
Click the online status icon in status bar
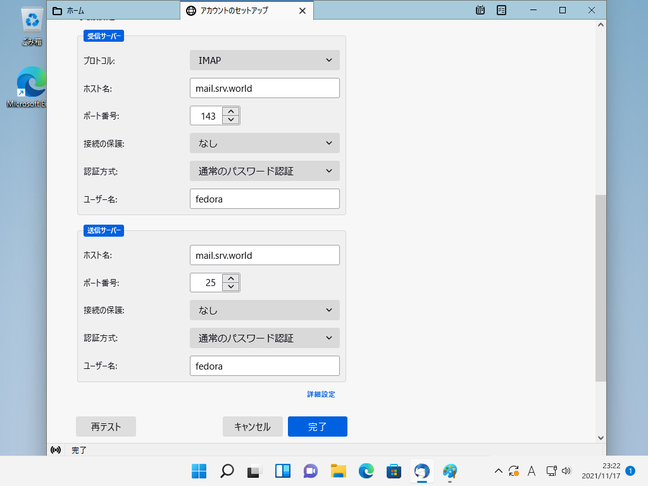pos(56,450)
